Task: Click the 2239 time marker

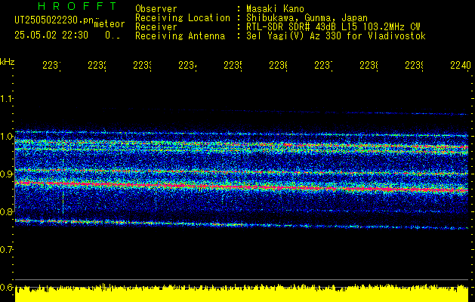Action: 415,66
